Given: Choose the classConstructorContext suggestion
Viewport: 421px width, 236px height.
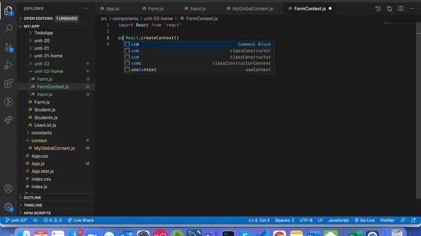Looking at the screenshot, I should [x=199, y=64].
